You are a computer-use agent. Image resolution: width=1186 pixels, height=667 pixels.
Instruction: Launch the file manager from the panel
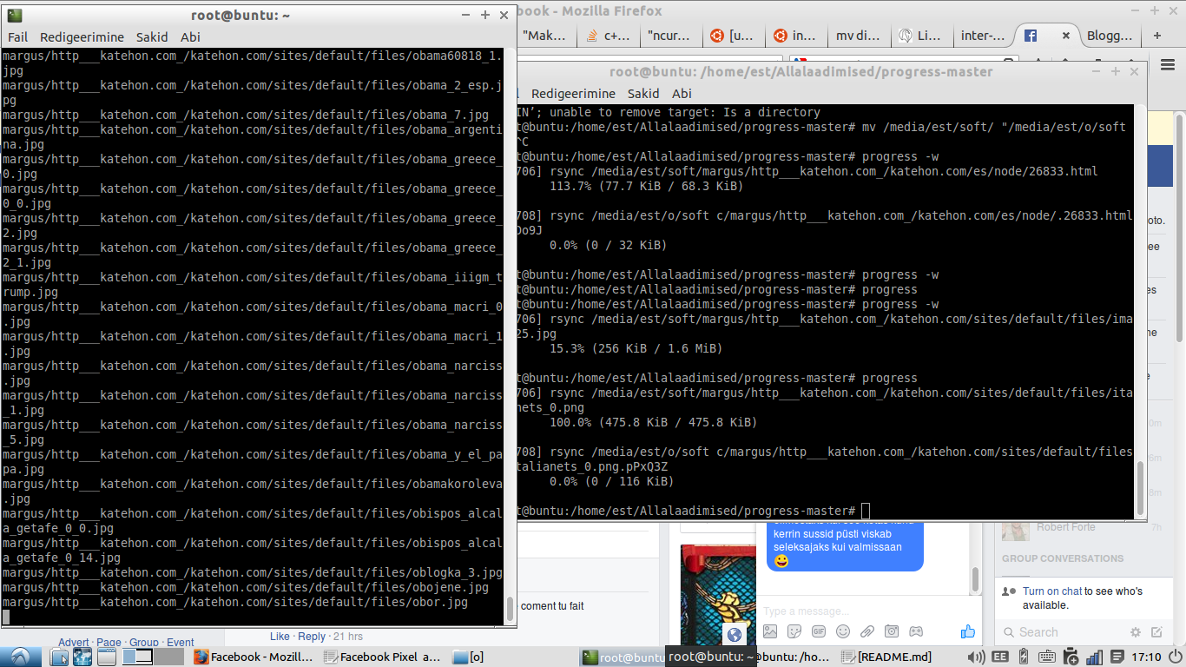59,657
